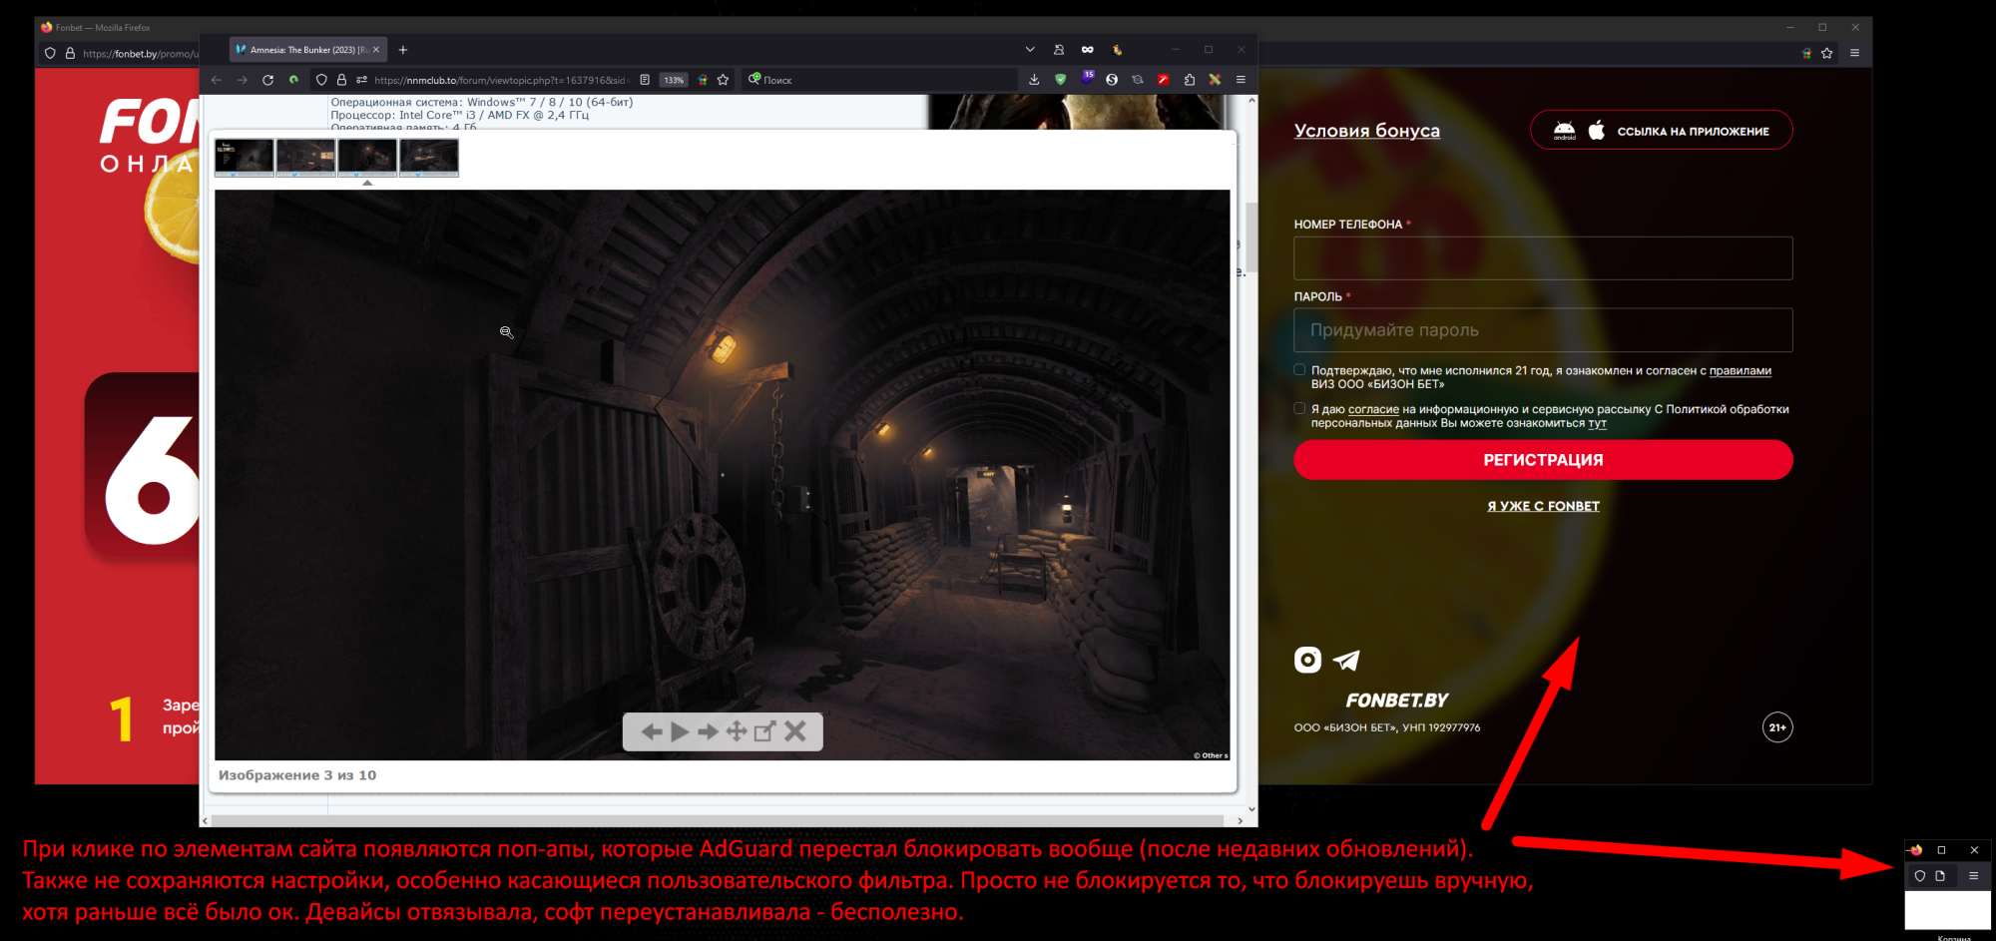Open the Условия бонуса link
1996x941 pixels.
(1366, 131)
